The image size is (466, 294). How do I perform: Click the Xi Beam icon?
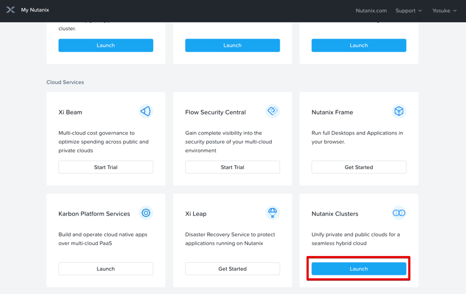click(x=146, y=112)
